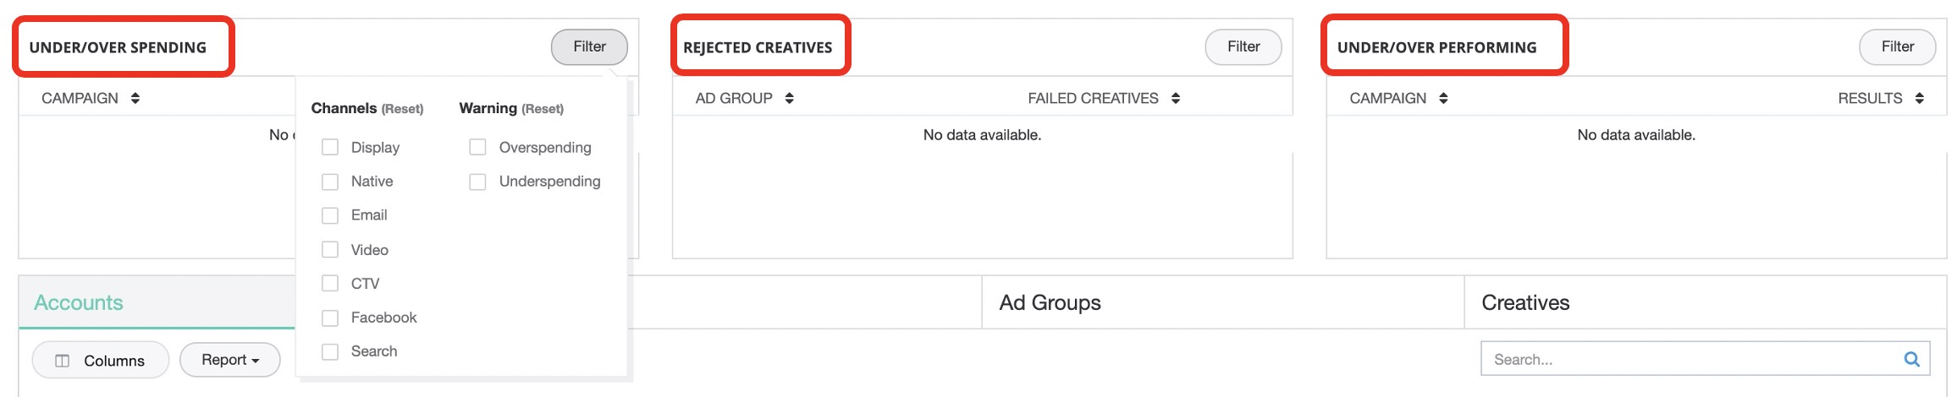Click the columns layout icon

point(62,361)
